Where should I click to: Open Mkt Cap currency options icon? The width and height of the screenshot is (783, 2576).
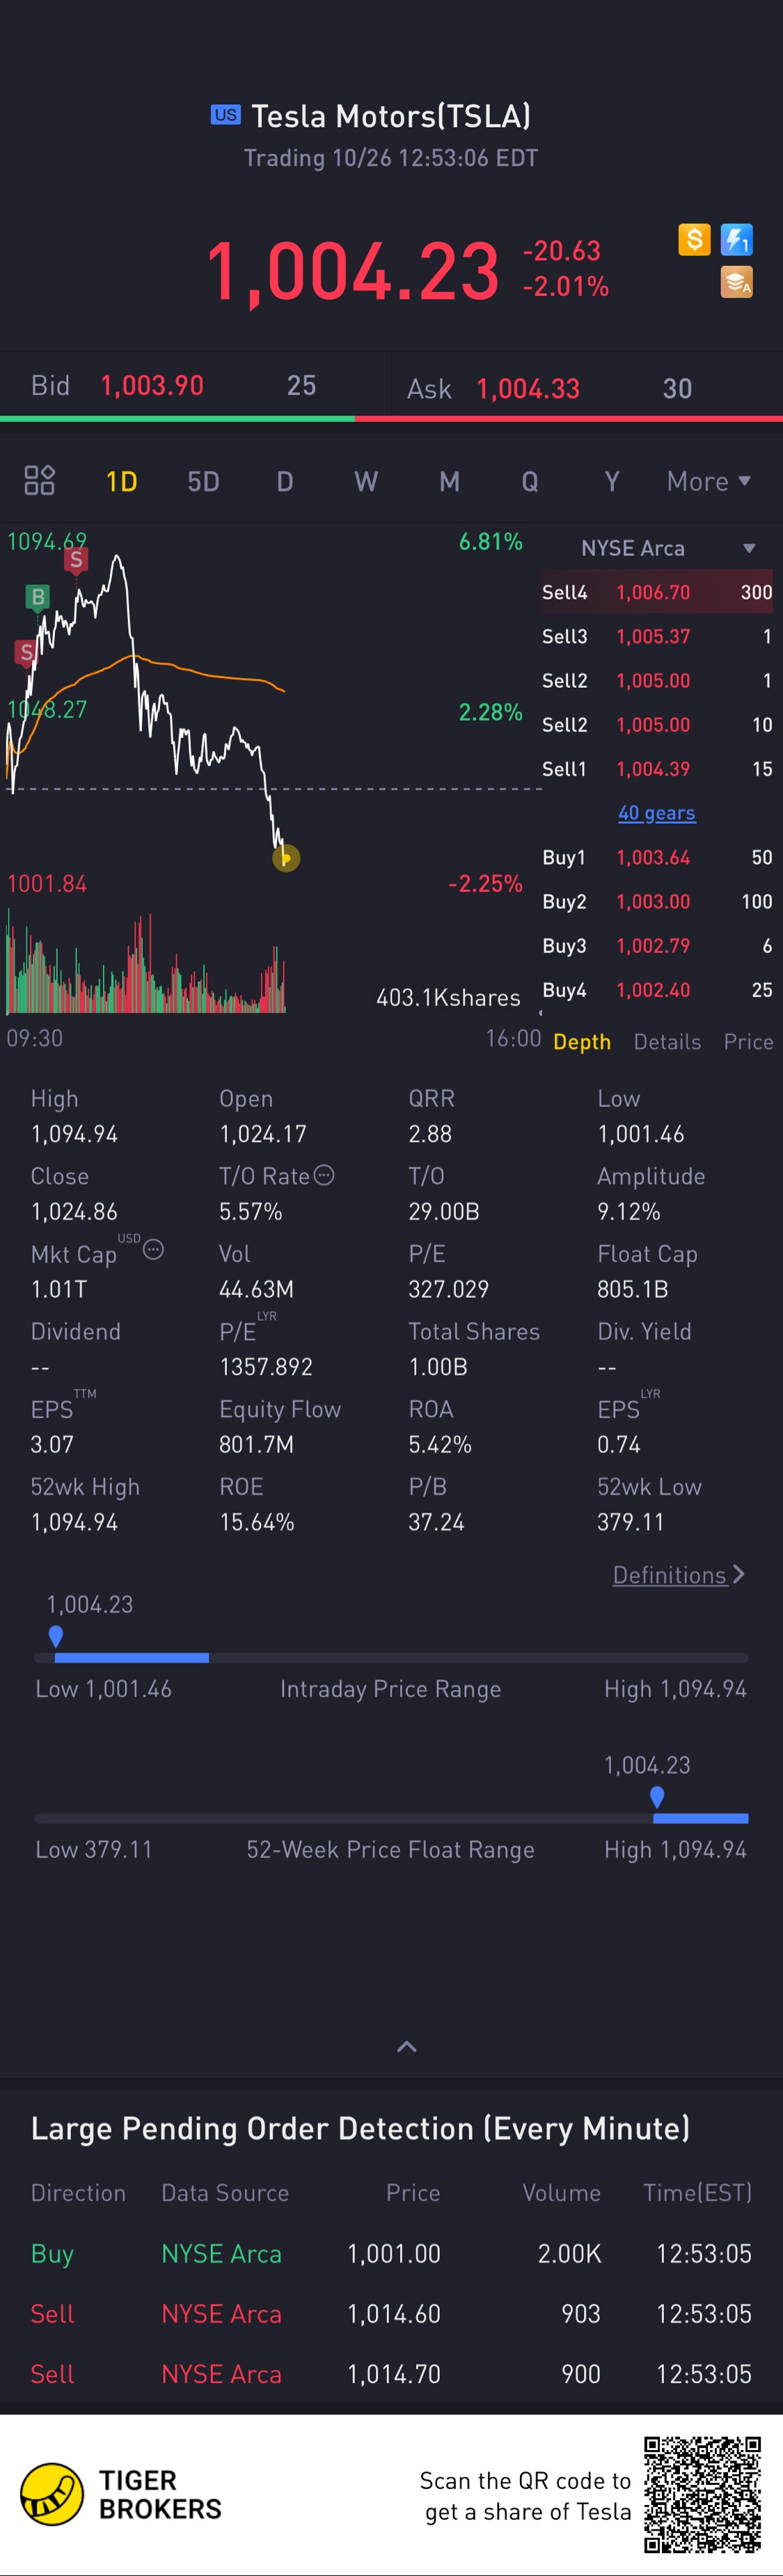click(x=153, y=1248)
